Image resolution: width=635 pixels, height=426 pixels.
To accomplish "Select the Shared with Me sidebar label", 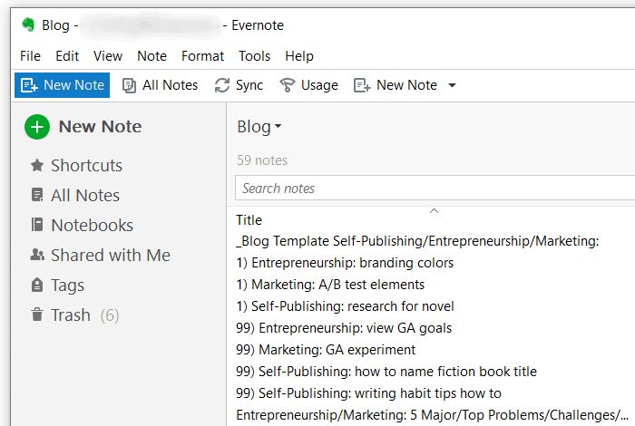I will [111, 255].
